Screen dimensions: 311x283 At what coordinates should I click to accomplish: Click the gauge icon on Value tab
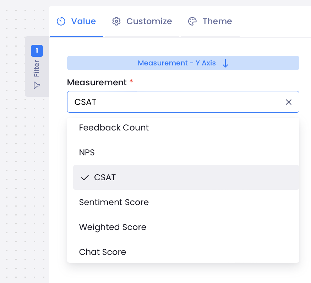[61, 21]
